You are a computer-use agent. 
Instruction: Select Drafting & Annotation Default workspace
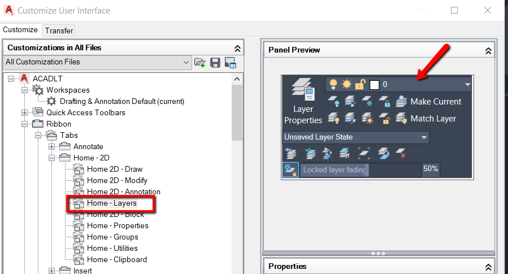click(x=122, y=101)
